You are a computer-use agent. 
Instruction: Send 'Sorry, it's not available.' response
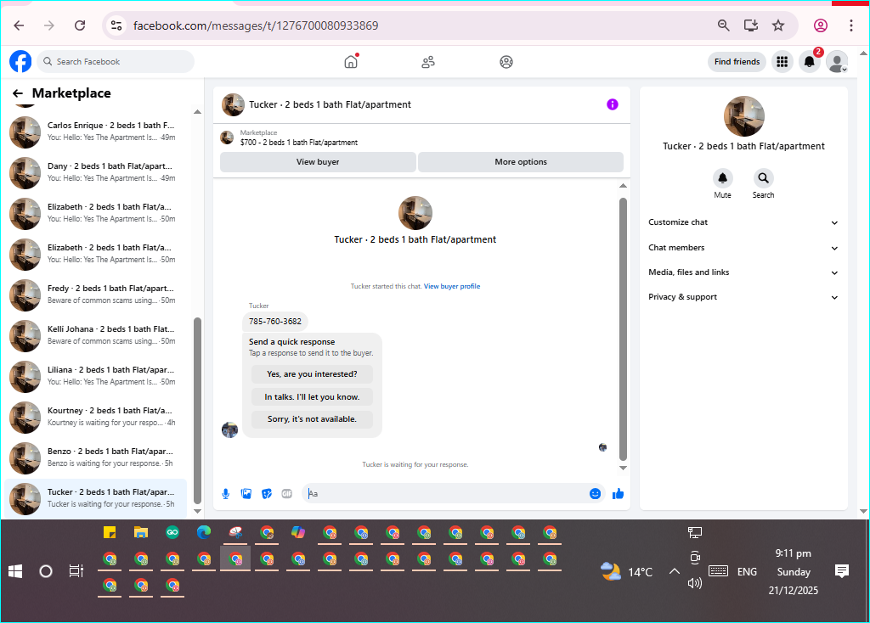312,419
